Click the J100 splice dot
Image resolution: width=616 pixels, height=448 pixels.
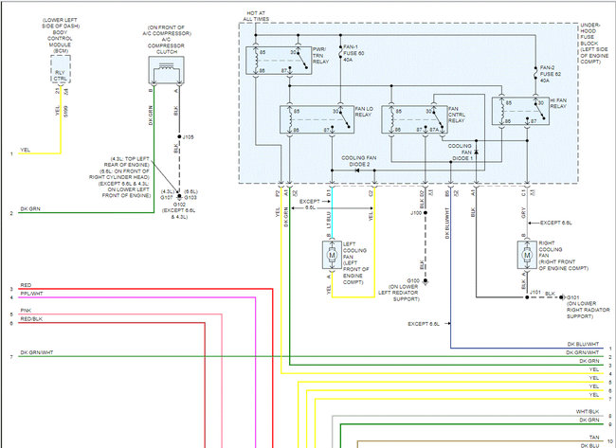pyautogui.click(x=426, y=213)
